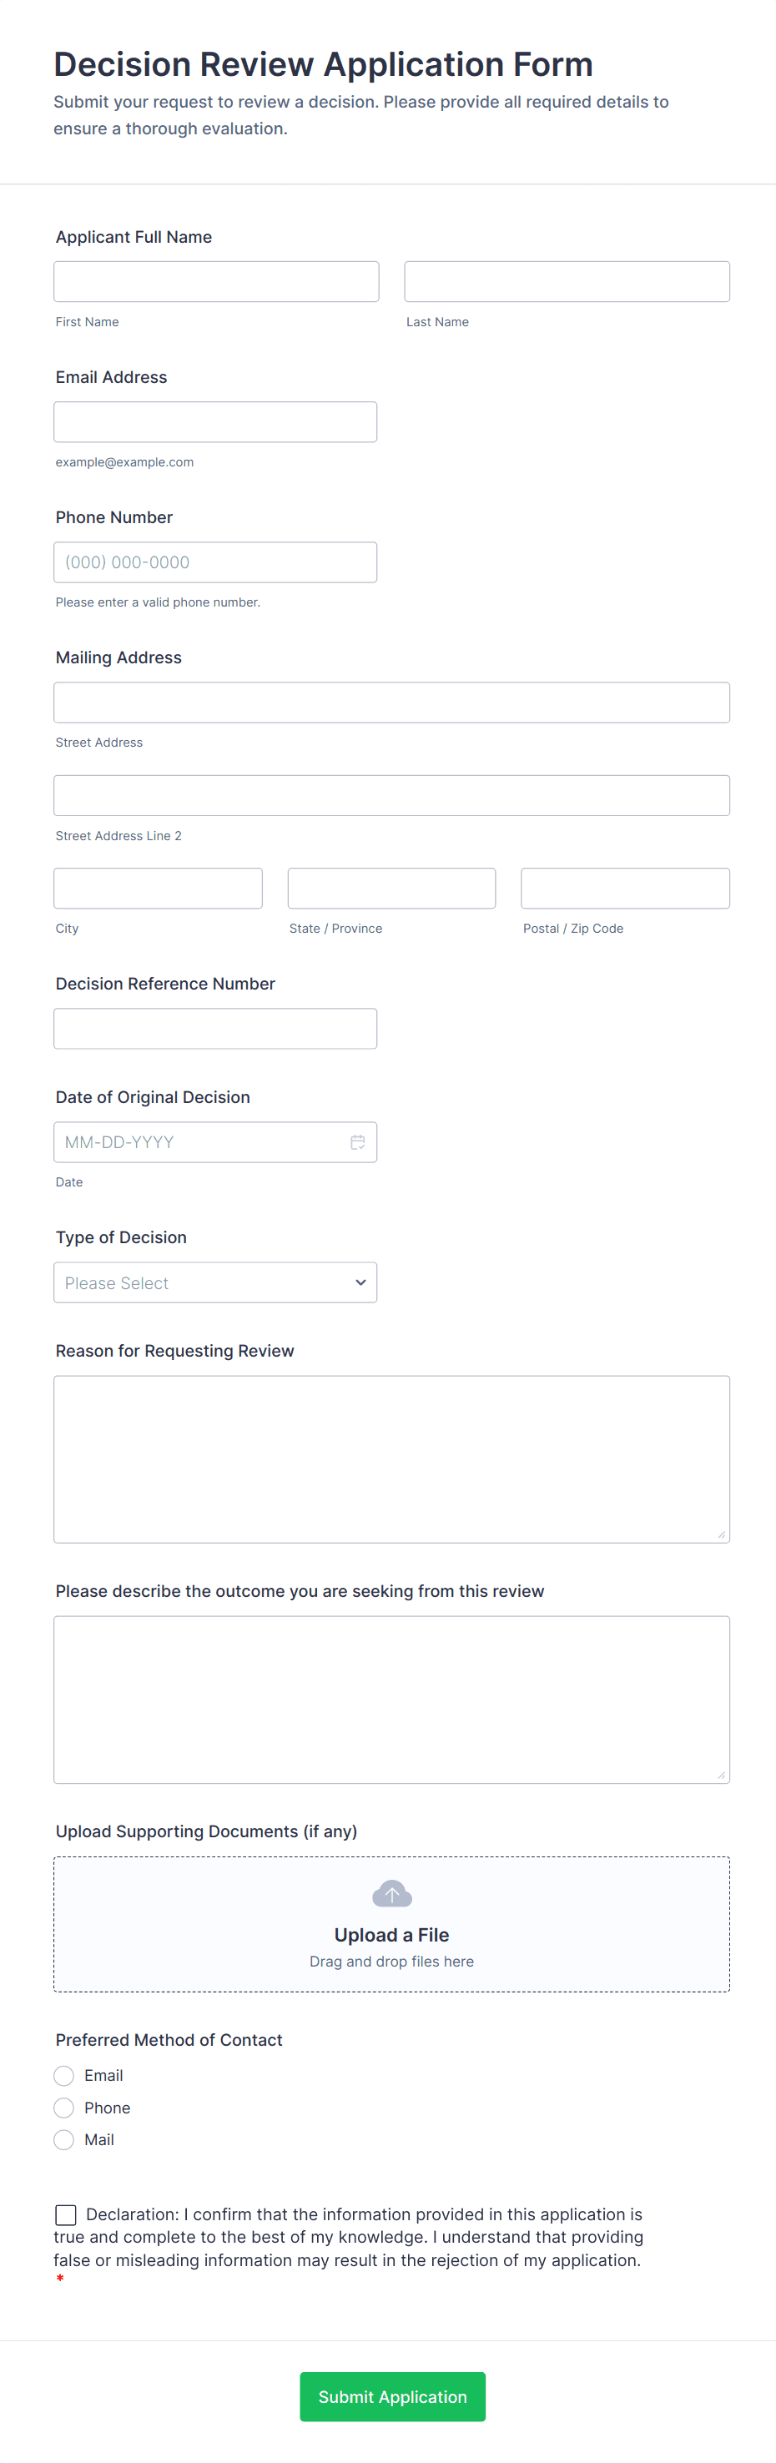Image resolution: width=776 pixels, height=2463 pixels.
Task: Submit the application with green button
Action: (392, 2396)
